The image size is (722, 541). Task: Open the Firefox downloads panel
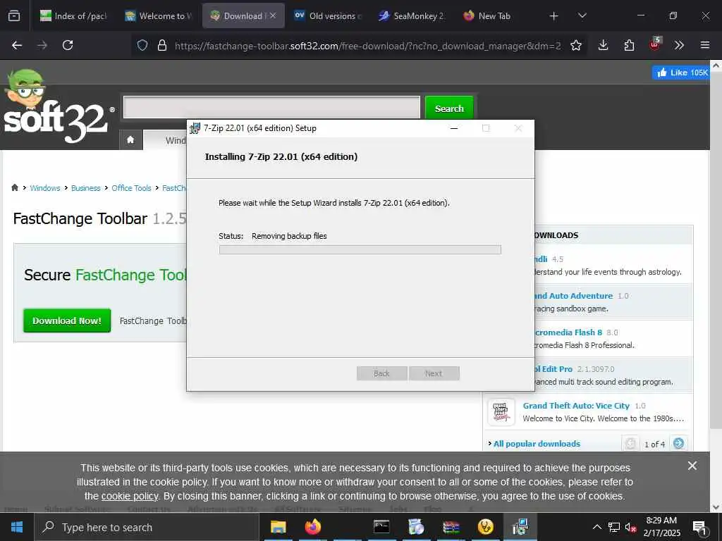[604, 45]
